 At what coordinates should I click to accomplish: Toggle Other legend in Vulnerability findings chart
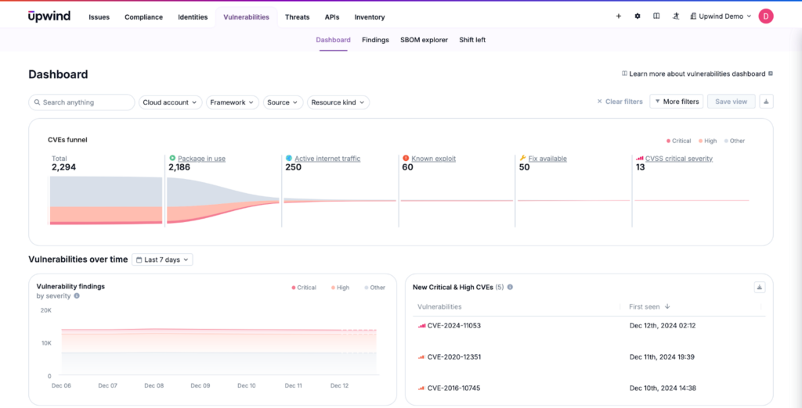point(374,288)
